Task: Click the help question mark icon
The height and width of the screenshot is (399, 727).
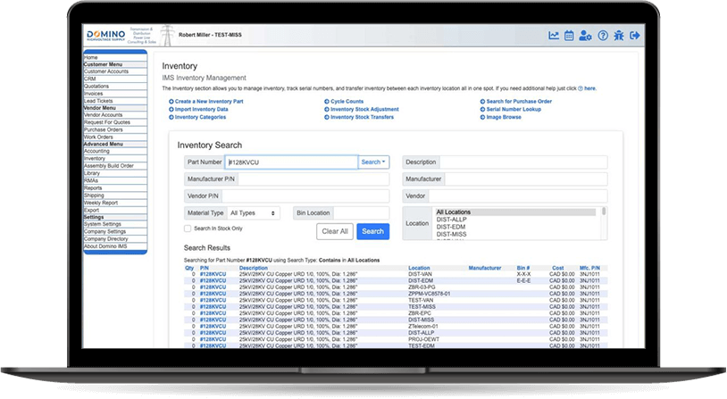Action: (603, 35)
